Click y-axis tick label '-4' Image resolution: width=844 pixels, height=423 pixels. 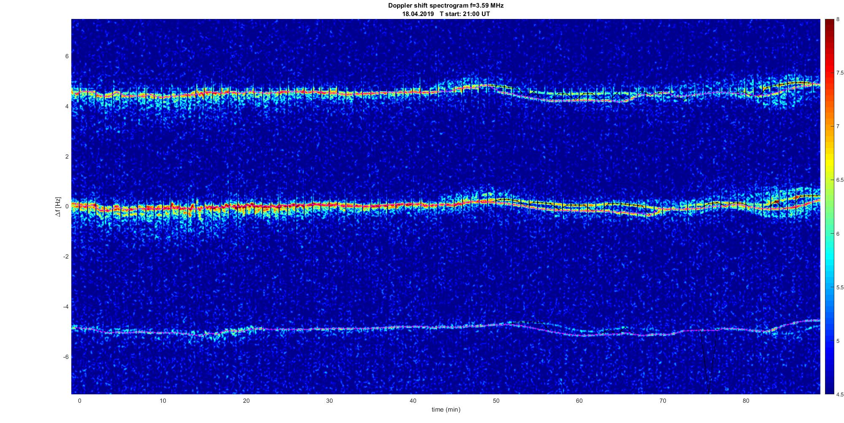(x=66, y=307)
